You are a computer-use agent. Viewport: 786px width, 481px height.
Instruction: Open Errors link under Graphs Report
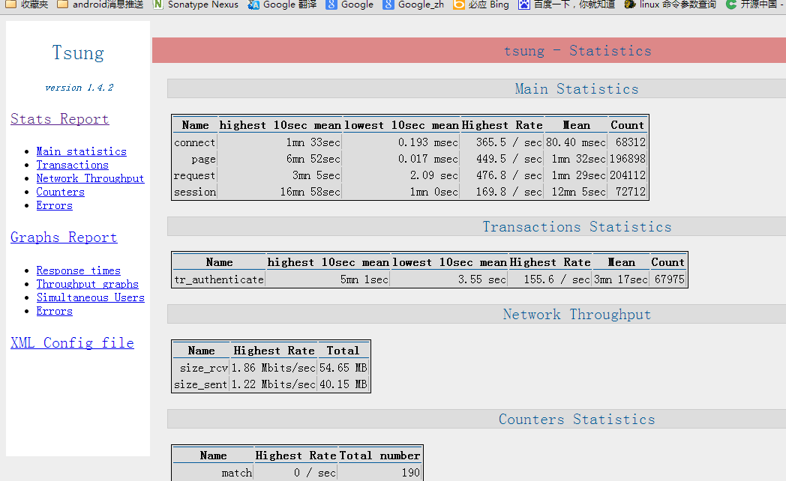pos(54,311)
